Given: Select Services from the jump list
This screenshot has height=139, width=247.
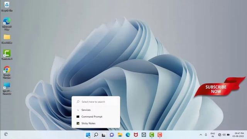Looking at the screenshot, I should [x=96, y=110].
